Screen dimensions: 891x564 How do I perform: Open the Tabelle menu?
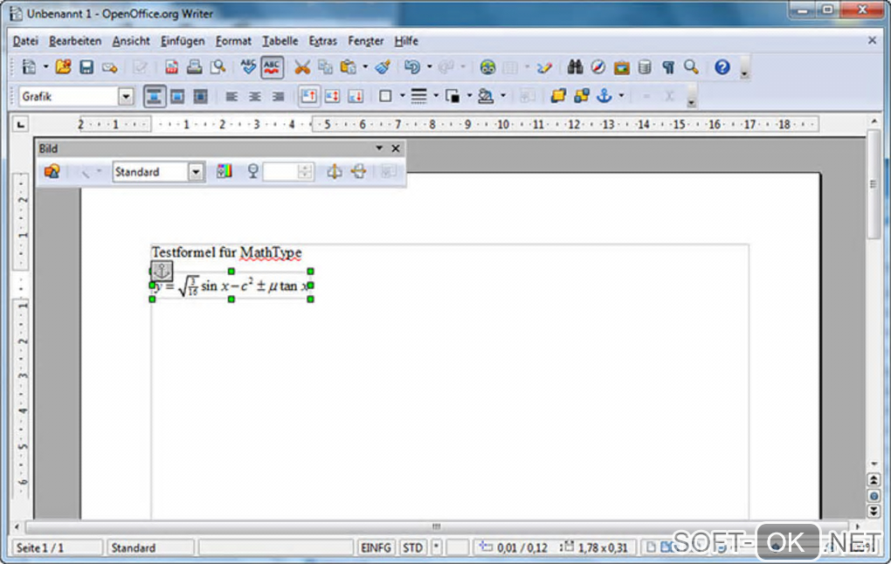click(x=280, y=41)
